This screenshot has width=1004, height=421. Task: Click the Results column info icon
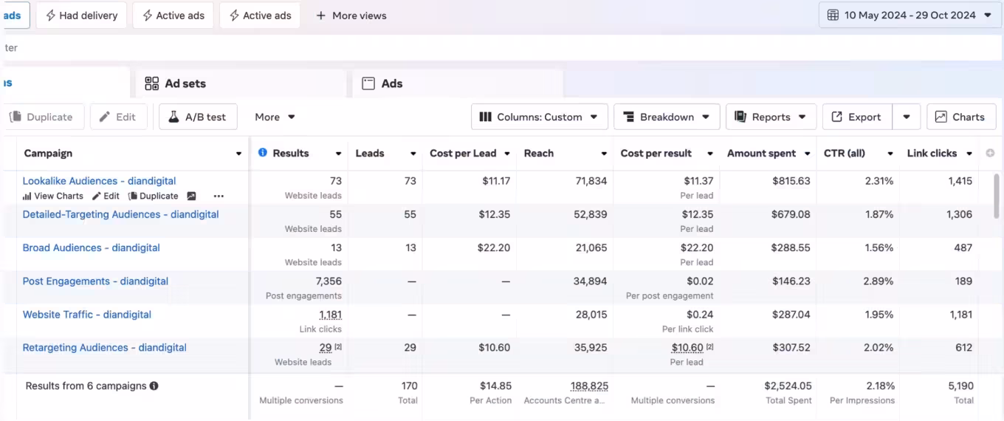coord(263,153)
